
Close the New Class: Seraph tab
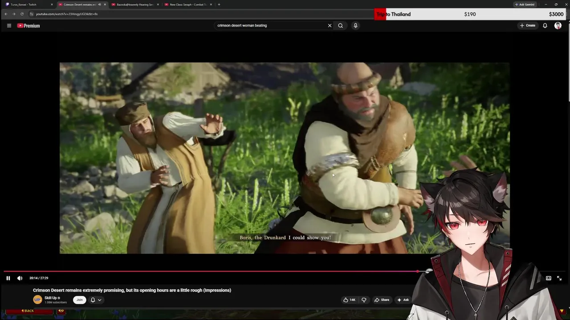(211, 4)
